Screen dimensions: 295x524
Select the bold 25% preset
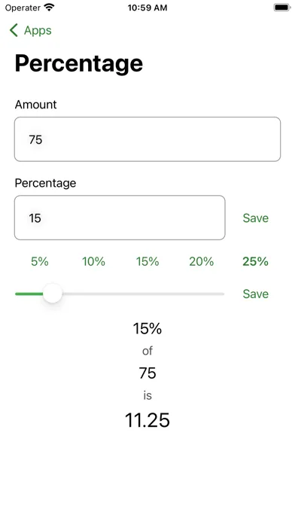pyautogui.click(x=256, y=261)
